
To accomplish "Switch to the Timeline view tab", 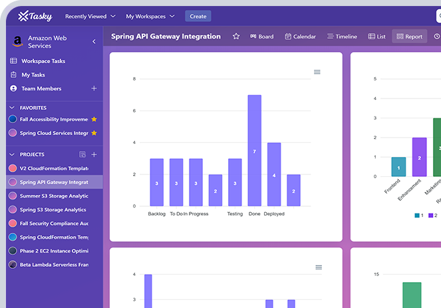I will (341, 37).
